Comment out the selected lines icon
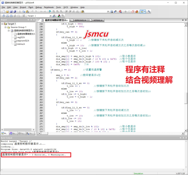188x175 pixels. 74,11
